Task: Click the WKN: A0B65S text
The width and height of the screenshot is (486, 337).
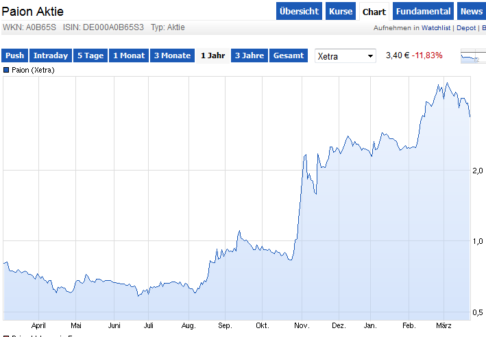Action: tap(29, 27)
